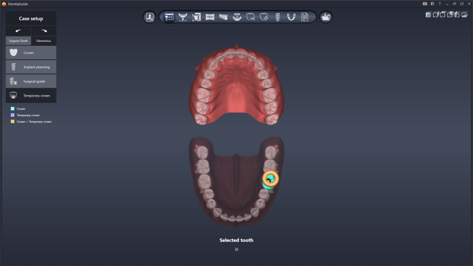
Task: Click the help question mark icon
Action: (439, 3)
